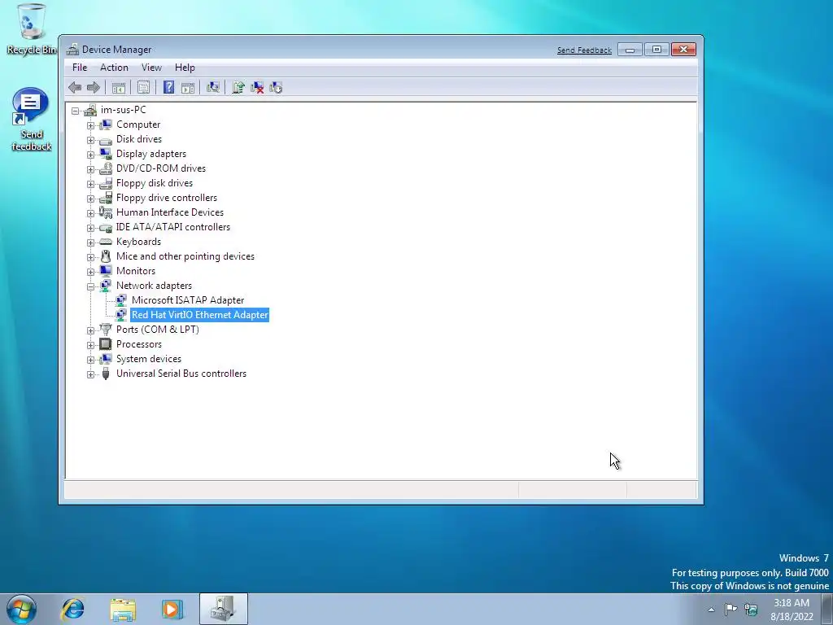The image size is (833, 625).
Task: Open the Action menu
Action: coord(114,68)
